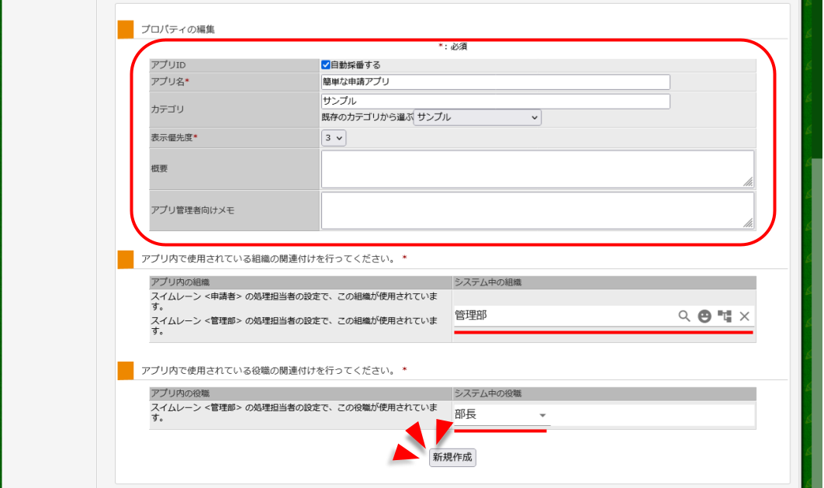Clear the 管理部 organization with X icon
Image resolution: width=824 pixels, height=488 pixels.
coord(745,316)
